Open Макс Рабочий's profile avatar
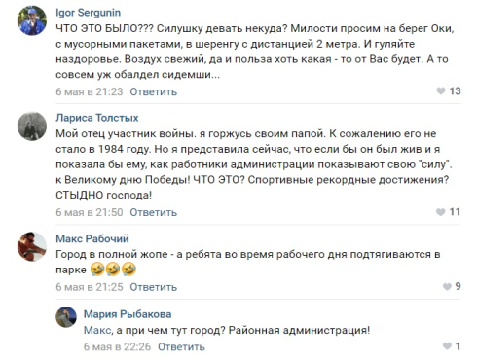 pyautogui.click(x=32, y=246)
